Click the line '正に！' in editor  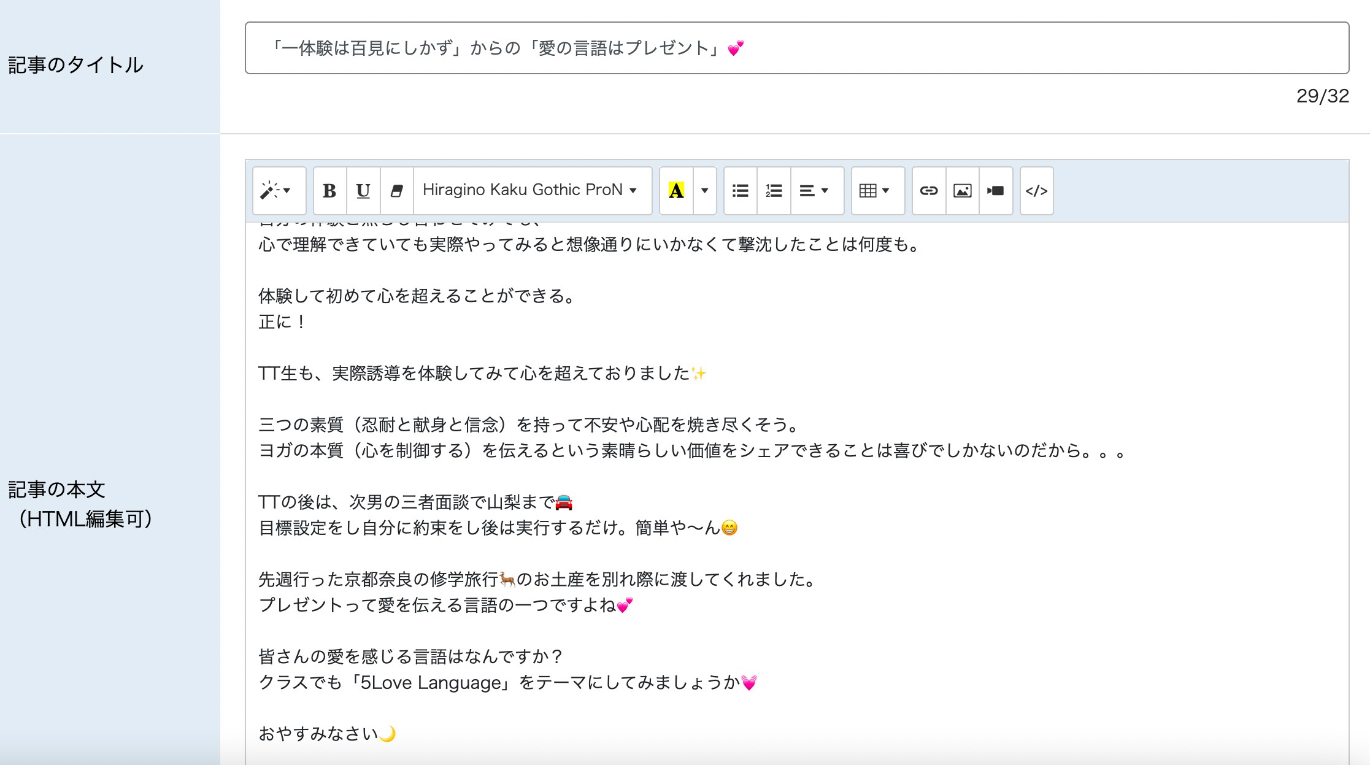click(282, 321)
